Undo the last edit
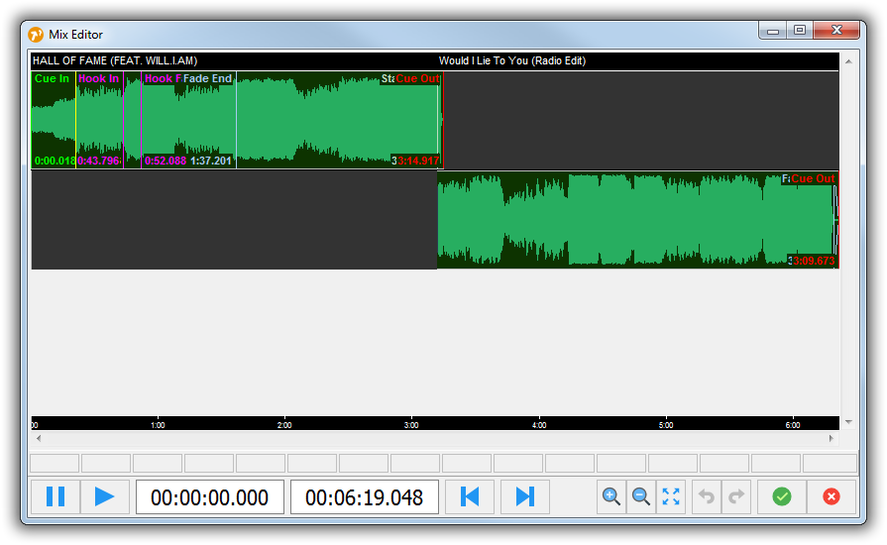The image size is (887, 545). [707, 496]
